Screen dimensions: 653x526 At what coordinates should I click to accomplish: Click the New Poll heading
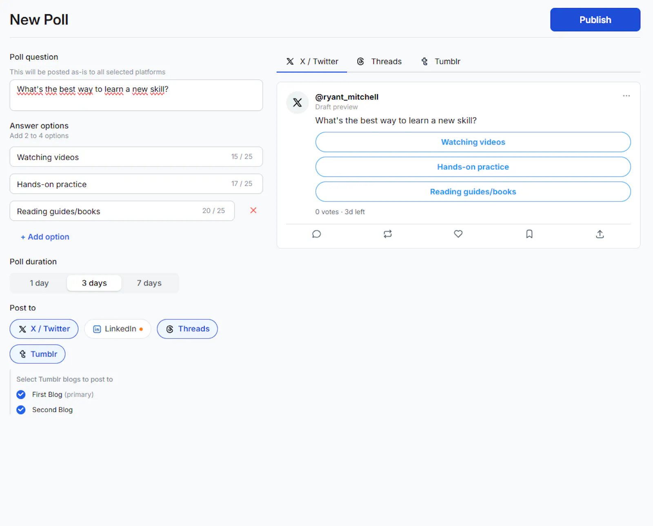coord(39,20)
